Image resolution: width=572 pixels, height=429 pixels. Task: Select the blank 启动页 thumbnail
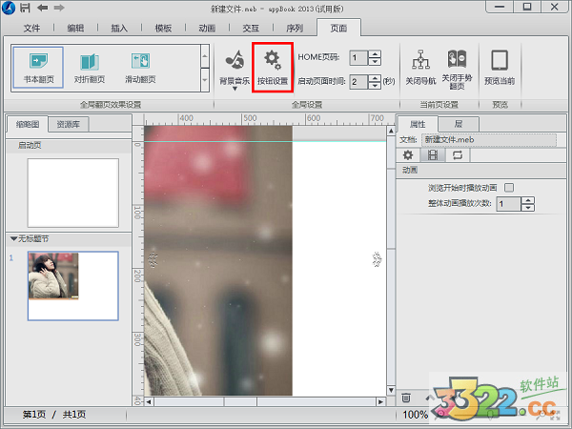pyautogui.click(x=73, y=193)
